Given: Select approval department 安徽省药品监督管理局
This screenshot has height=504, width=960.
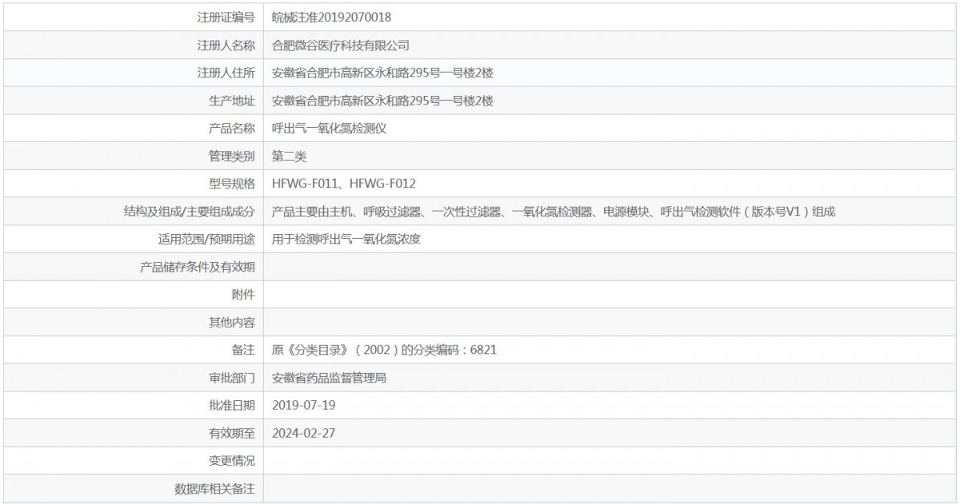Looking at the screenshot, I should (x=330, y=377).
